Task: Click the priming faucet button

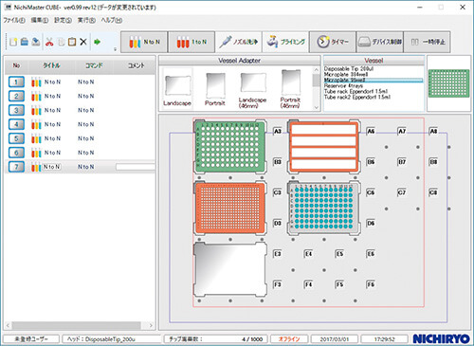Action: (285, 42)
